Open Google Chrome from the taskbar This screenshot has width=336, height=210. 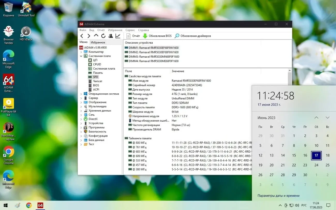[29, 205]
